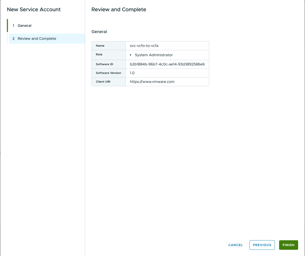Click the Software ID row label
Screen dimensions: 305x256
tap(104, 64)
